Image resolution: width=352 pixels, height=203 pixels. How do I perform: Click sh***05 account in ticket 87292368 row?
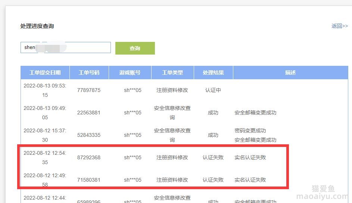pos(133,158)
